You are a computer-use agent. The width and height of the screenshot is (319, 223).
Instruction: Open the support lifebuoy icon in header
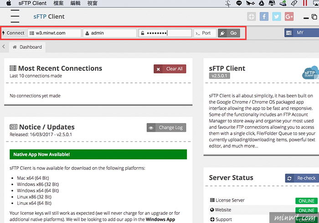pyautogui.click(x=252, y=16)
